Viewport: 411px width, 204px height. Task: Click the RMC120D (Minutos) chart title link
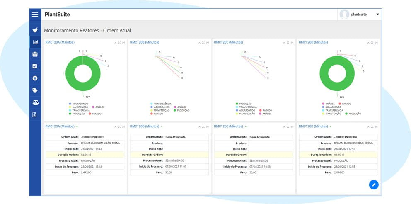(x=313, y=42)
